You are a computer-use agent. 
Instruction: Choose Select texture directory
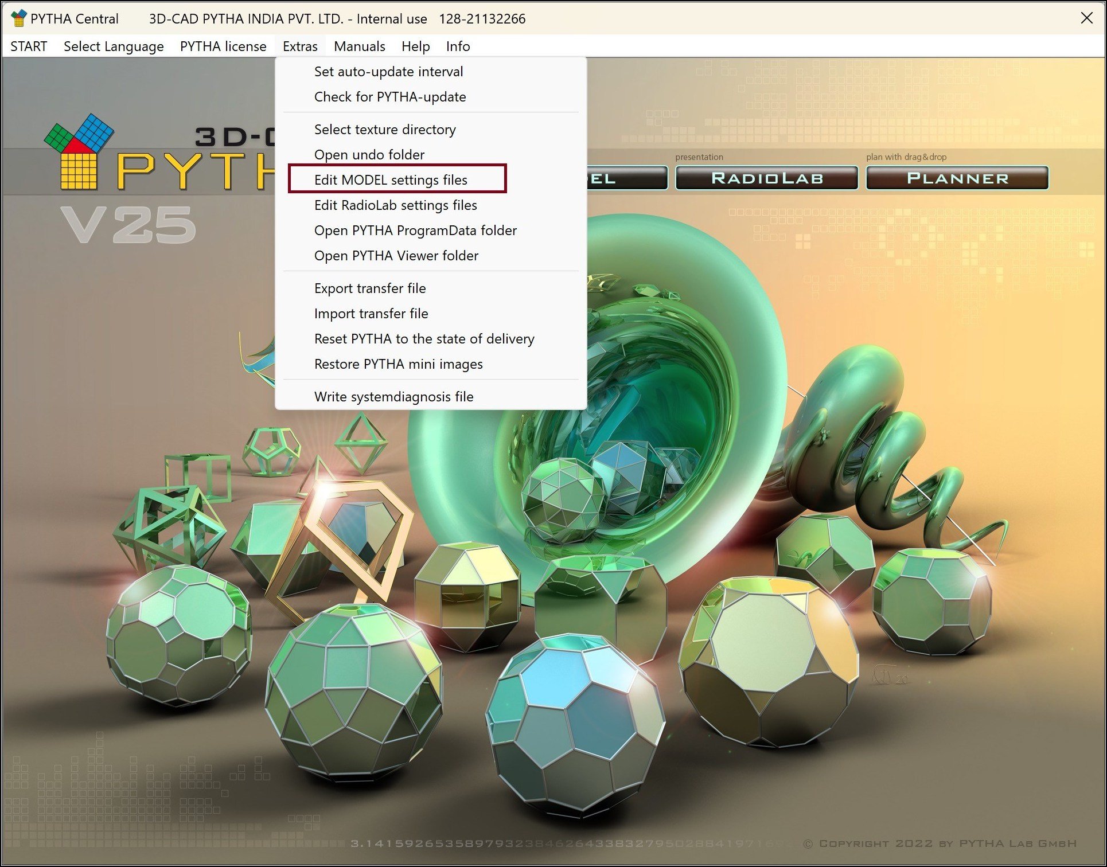click(x=431, y=130)
